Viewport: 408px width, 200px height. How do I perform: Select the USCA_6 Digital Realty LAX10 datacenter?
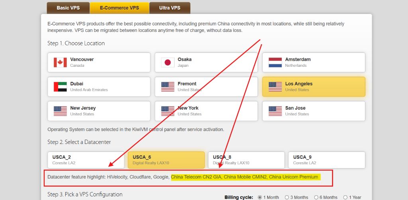coord(166,160)
